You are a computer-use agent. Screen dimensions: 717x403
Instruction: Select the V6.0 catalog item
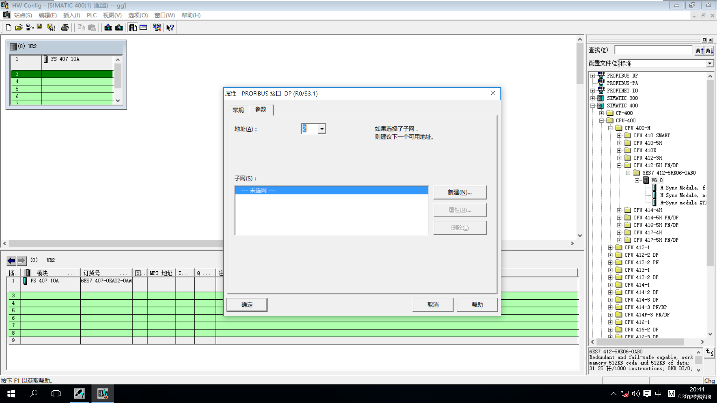click(x=657, y=180)
